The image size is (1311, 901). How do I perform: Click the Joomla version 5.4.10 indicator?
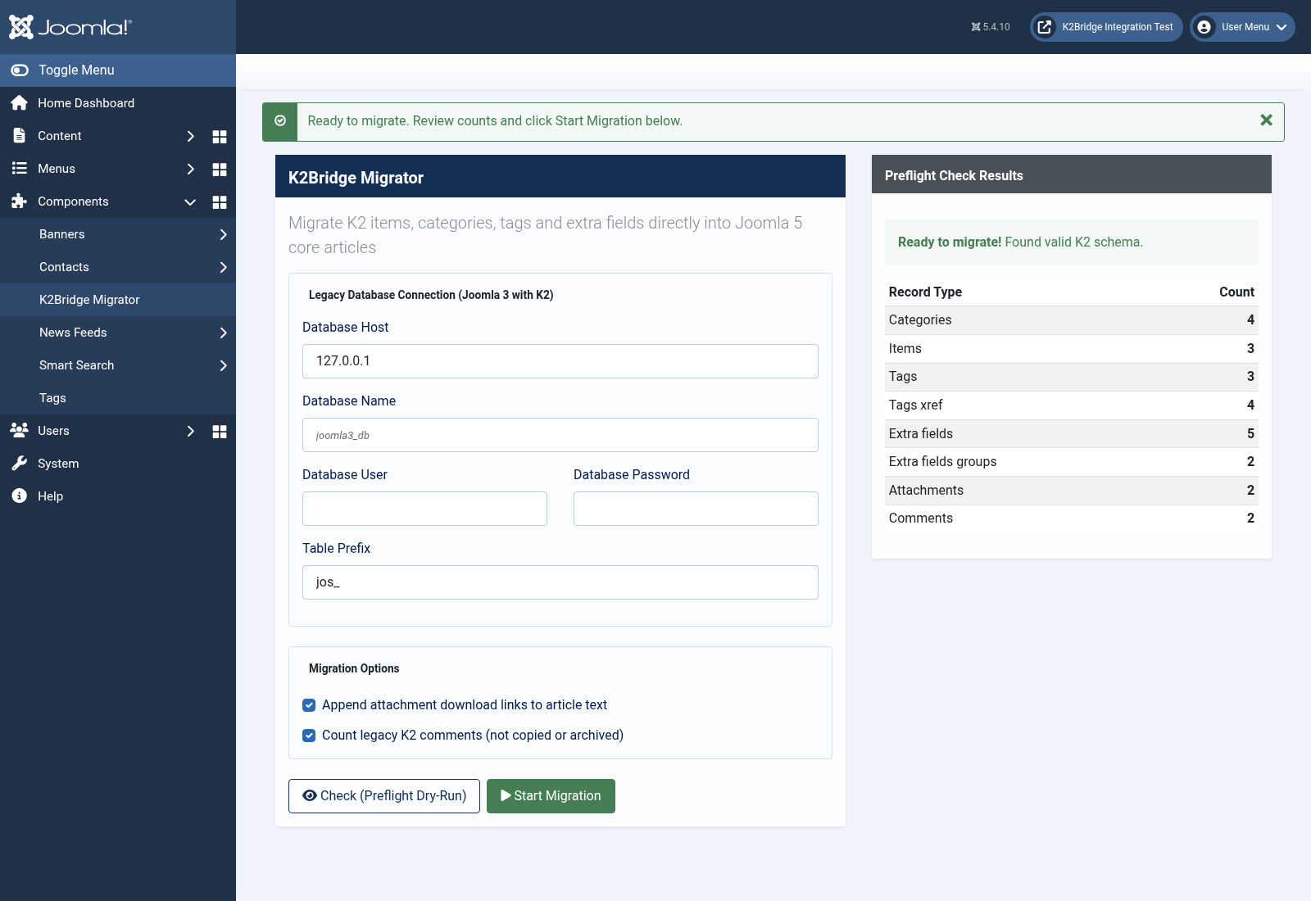coord(991,27)
